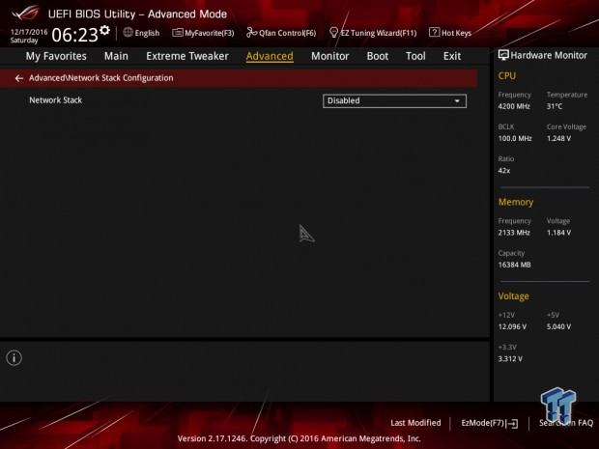Click memory frequency 2133 MHz
Screen dimensions: 599x449
point(514,233)
